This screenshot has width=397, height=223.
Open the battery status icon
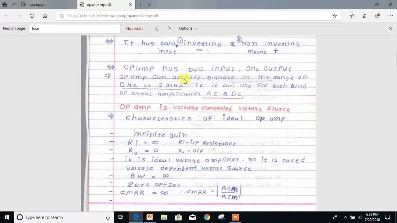coord(353,217)
